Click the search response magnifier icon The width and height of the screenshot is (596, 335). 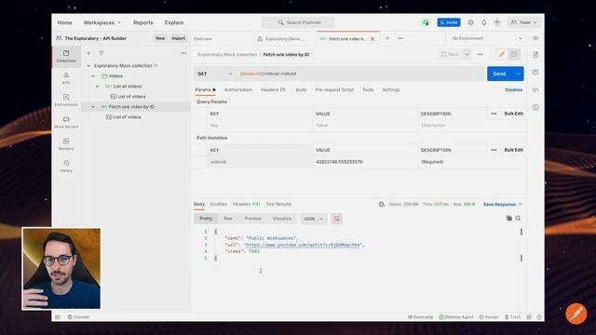518,219
